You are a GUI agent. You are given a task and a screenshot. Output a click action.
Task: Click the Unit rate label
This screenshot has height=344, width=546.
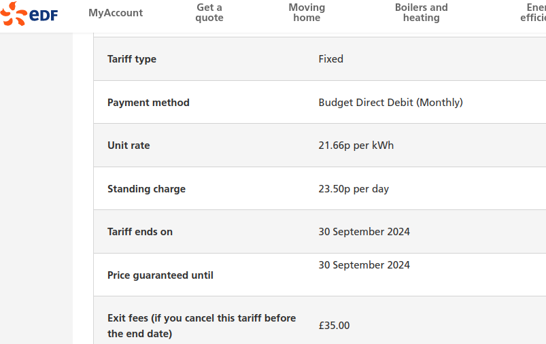129,145
